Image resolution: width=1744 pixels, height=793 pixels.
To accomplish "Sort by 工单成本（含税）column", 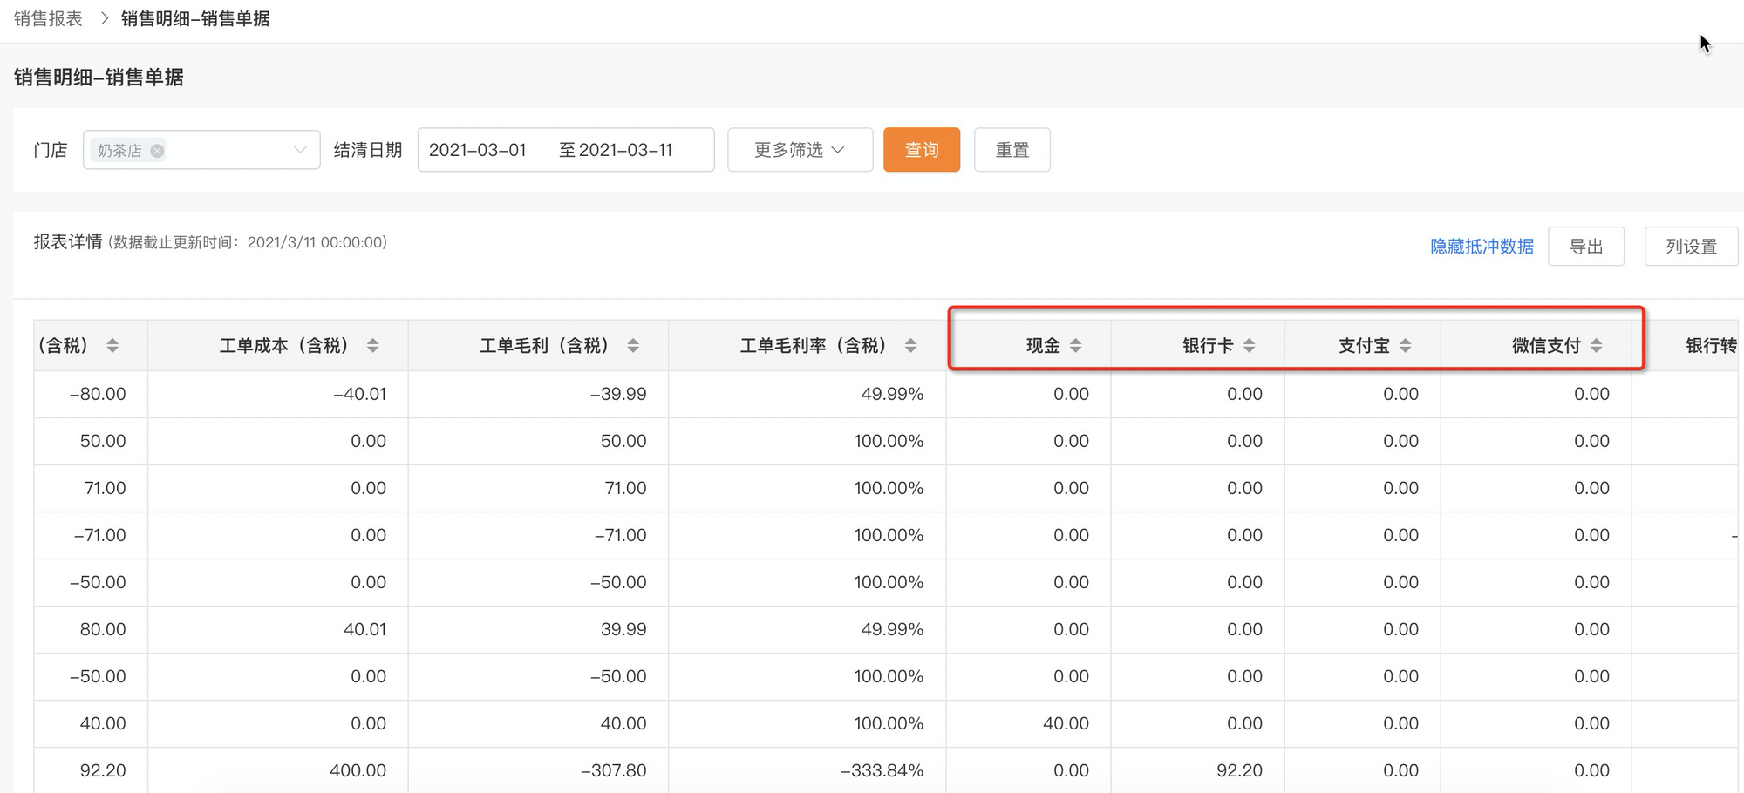I will point(372,346).
